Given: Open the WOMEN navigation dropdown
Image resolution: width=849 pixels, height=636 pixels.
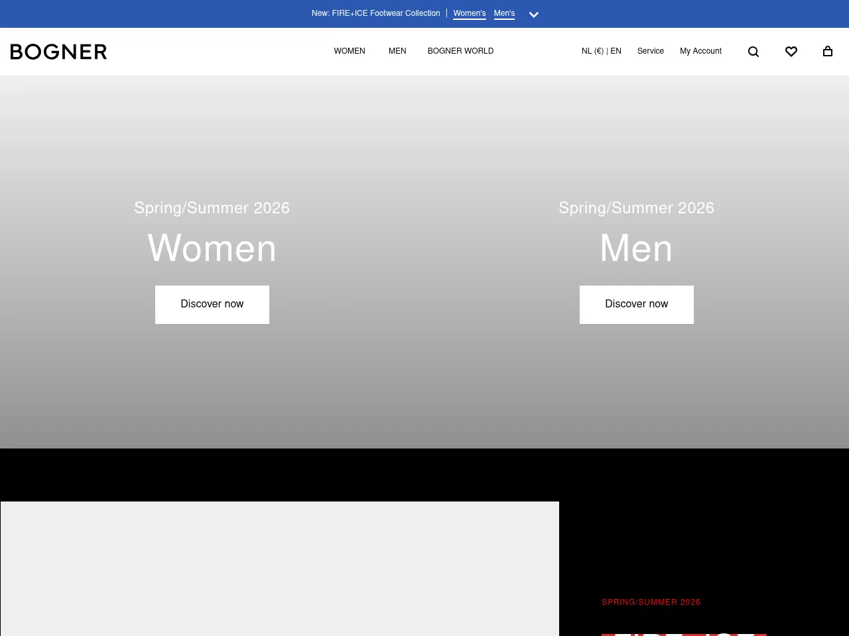Looking at the screenshot, I should coord(350,51).
